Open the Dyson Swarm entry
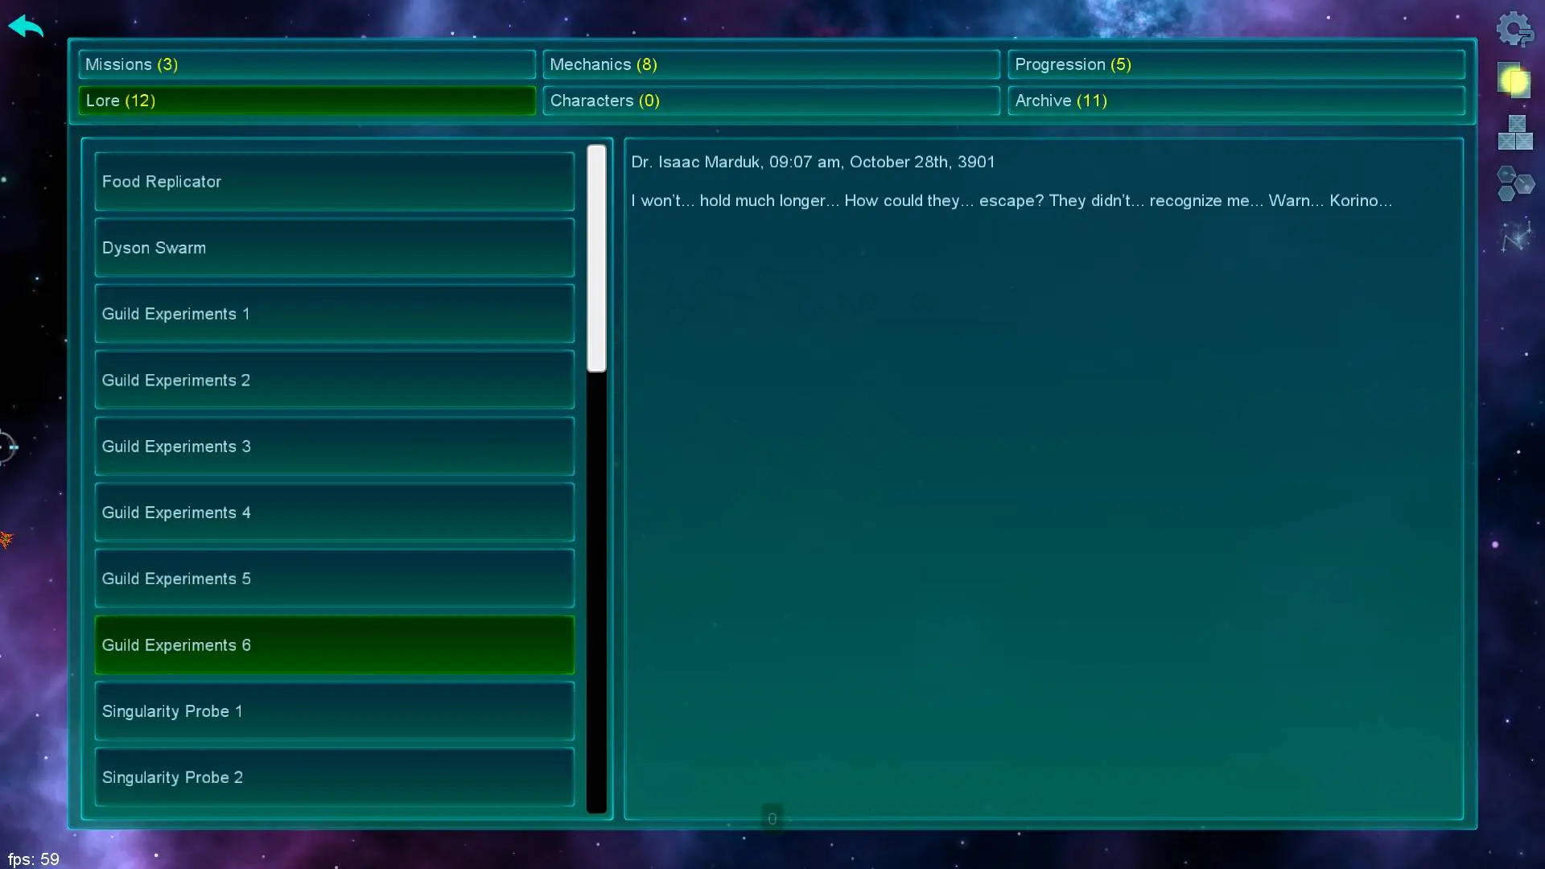The height and width of the screenshot is (869, 1545). (334, 248)
